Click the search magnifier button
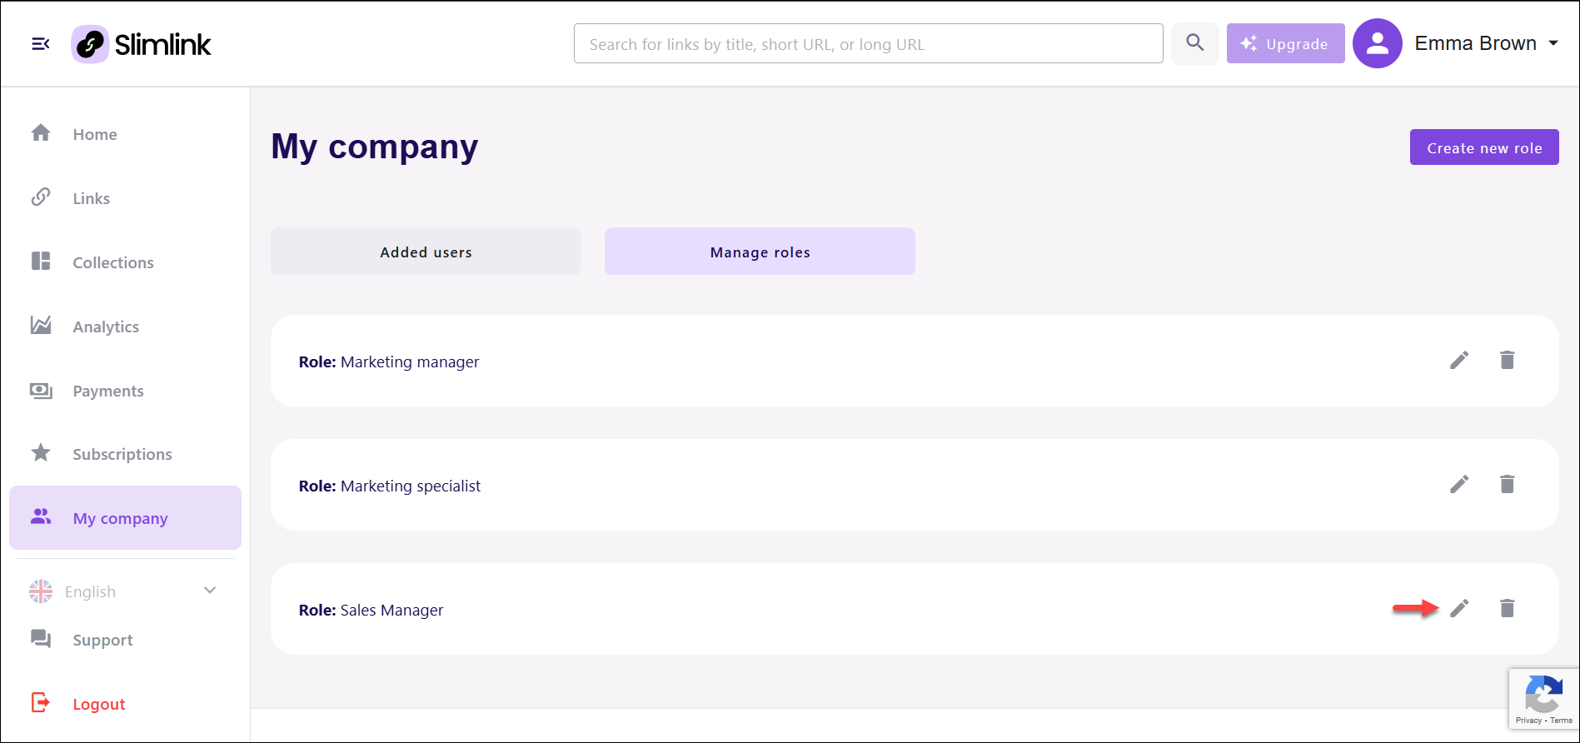1580x743 pixels. [1194, 43]
